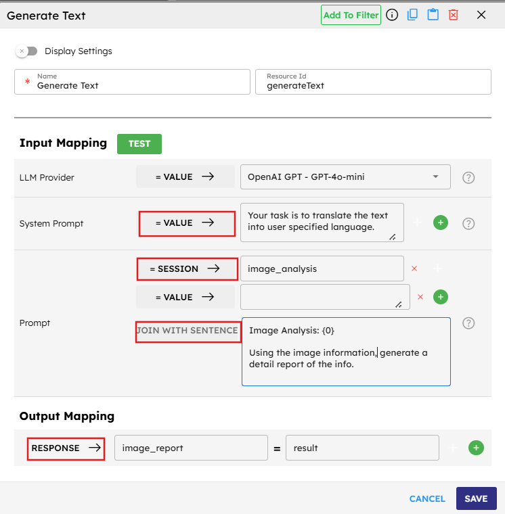Click help icon for Prompt row
Screen dimensions: 505x514
click(468, 323)
